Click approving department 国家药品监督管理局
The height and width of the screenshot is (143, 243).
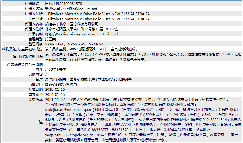[61, 85]
